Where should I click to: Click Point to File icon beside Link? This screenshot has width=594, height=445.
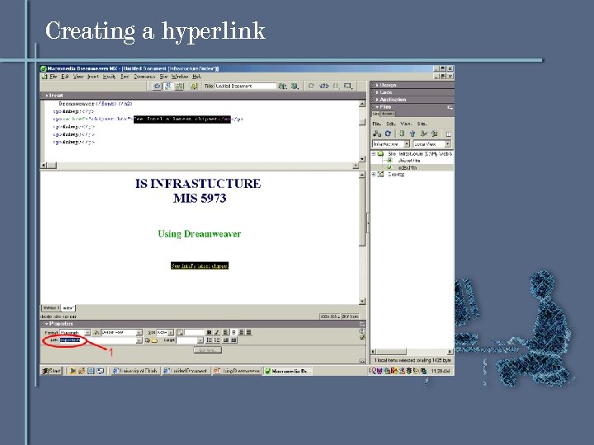pyautogui.click(x=148, y=340)
